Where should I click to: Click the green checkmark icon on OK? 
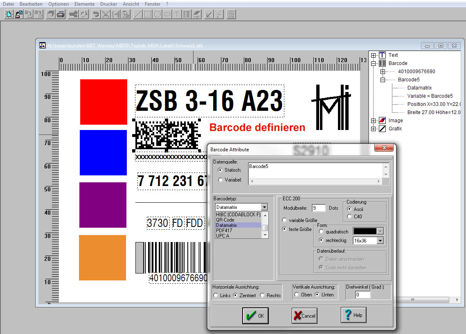click(251, 316)
